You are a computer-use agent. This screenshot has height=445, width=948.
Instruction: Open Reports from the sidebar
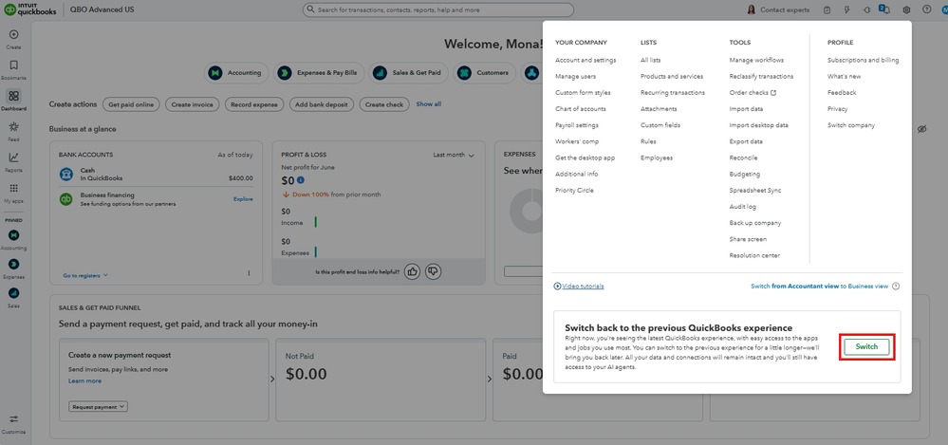(x=13, y=161)
